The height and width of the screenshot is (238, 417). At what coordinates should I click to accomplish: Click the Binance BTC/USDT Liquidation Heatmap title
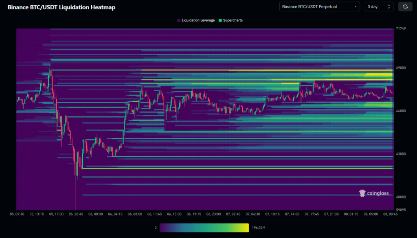tap(61, 7)
